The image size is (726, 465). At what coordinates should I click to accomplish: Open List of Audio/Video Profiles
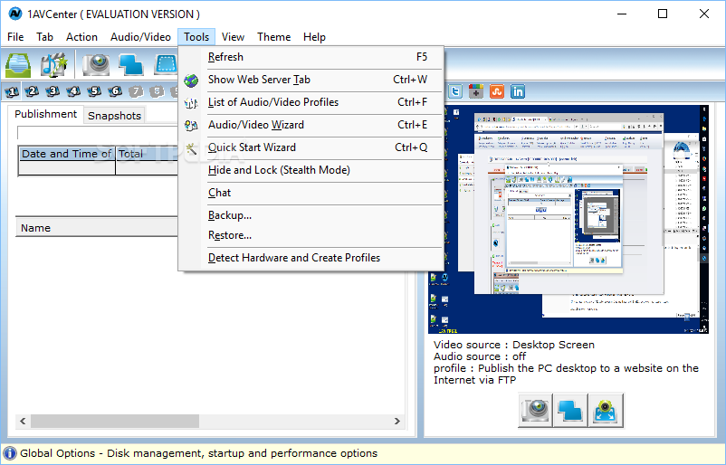[x=311, y=102]
